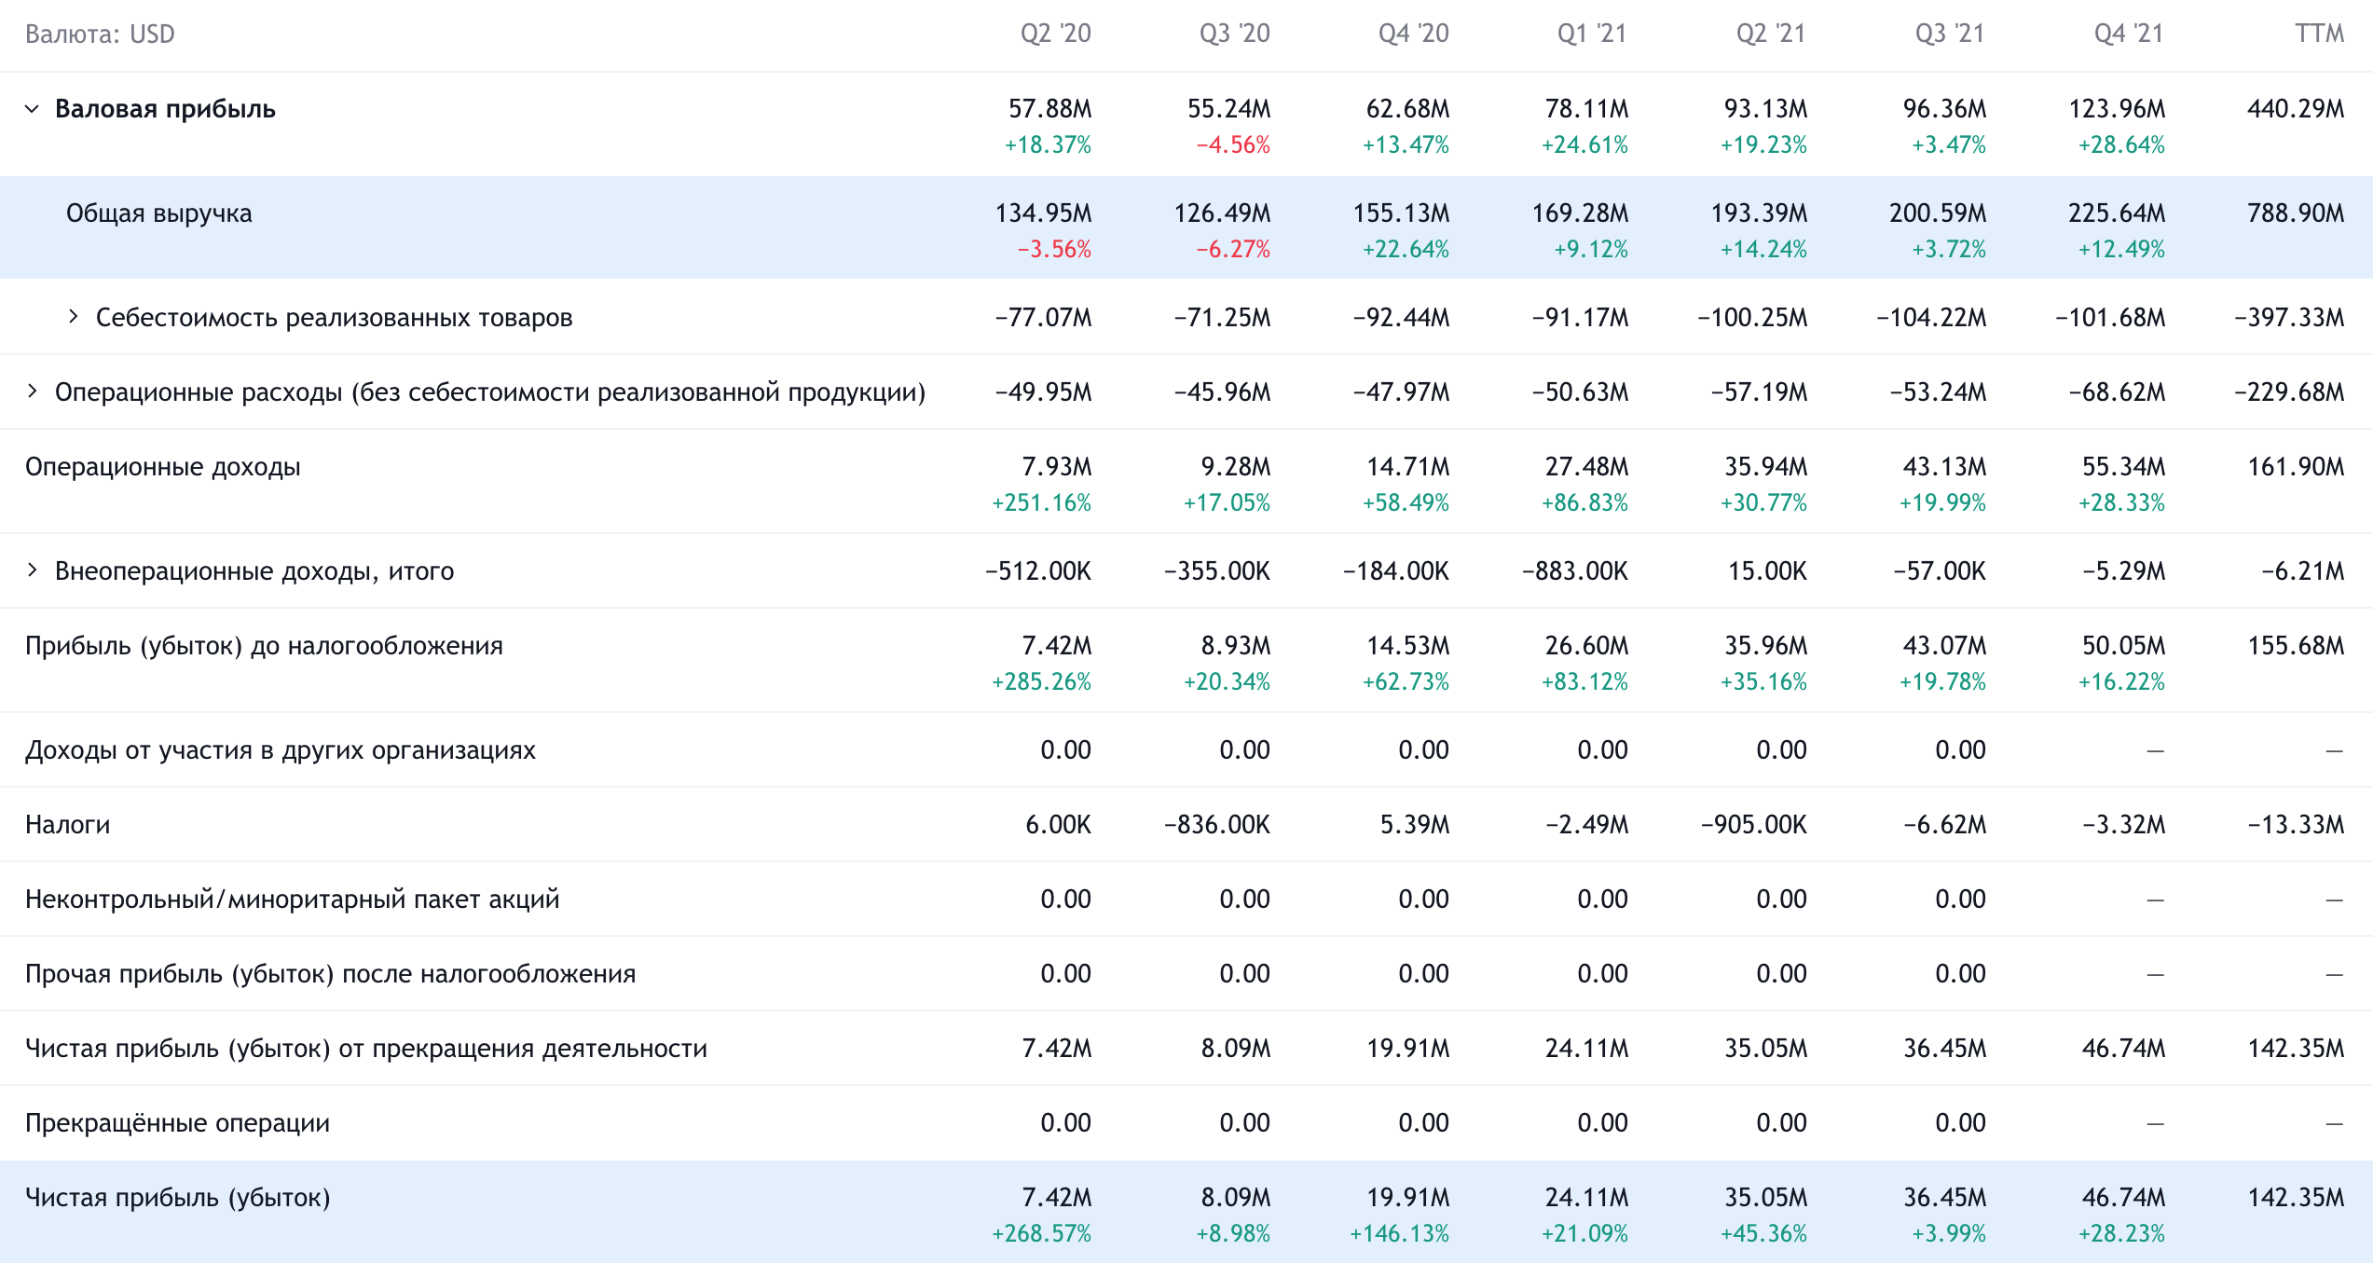Click the Q1 '21 column header
Image resolution: width=2373 pixels, height=1264 pixels.
1592,34
